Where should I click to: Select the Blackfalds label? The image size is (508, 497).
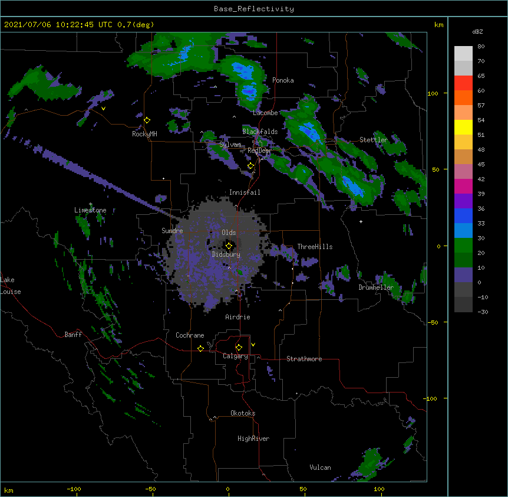[x=260, y=132]
